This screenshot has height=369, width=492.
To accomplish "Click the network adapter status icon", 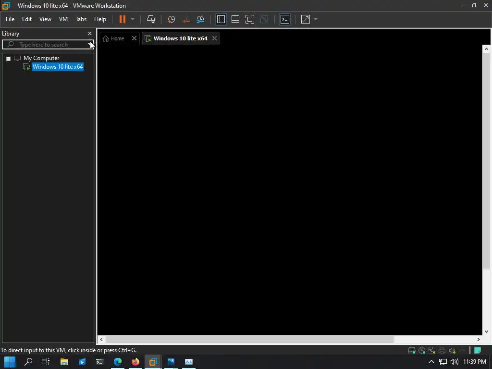I will (x=432, y=350).
